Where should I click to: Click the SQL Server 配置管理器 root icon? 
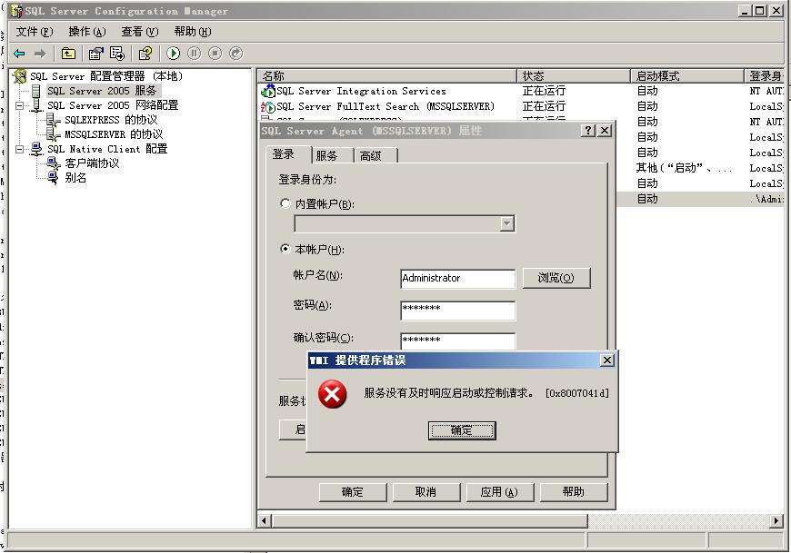[x=20, y=76]
